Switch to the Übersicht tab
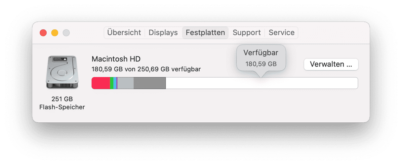Image resolution: width=402 pixels, height=165 pixels. point(124,33)
